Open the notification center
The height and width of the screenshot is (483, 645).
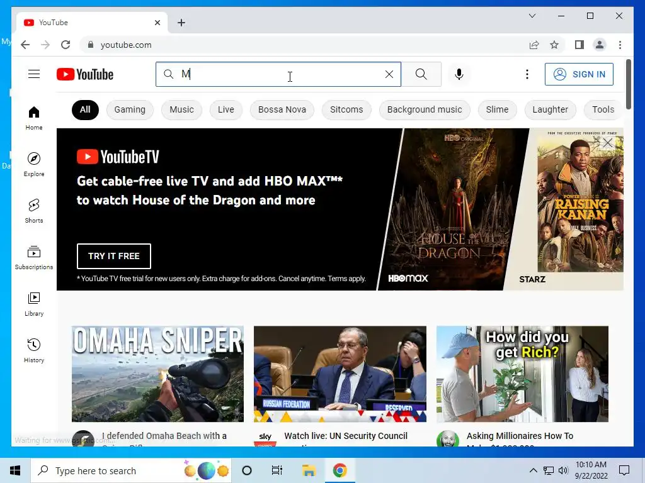624,470
